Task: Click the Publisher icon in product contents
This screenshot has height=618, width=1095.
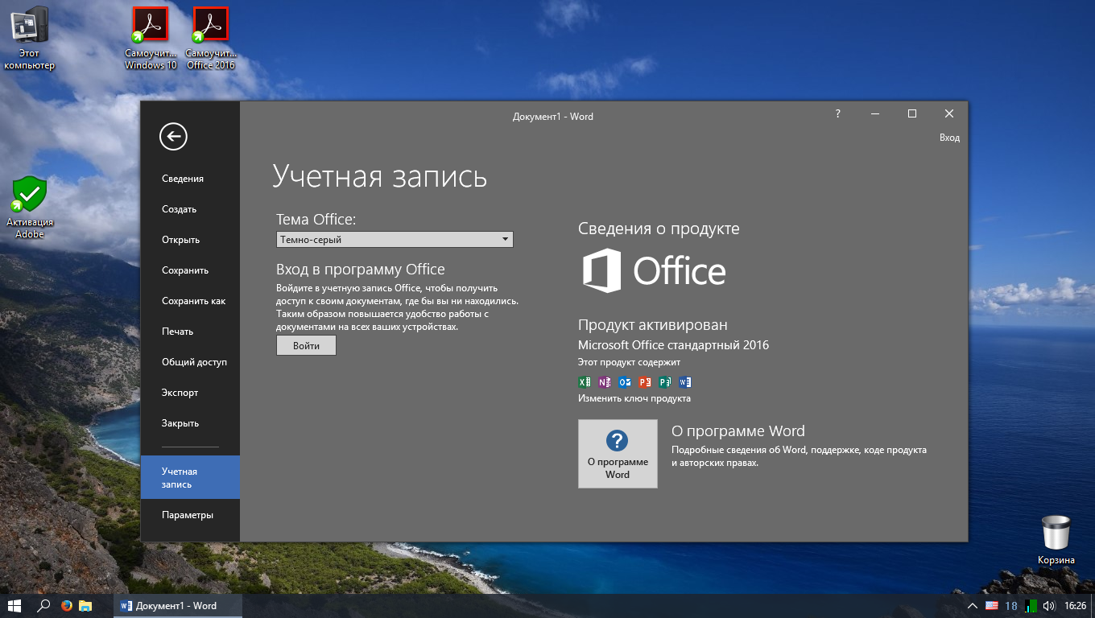Action: (x=665, y=382)
